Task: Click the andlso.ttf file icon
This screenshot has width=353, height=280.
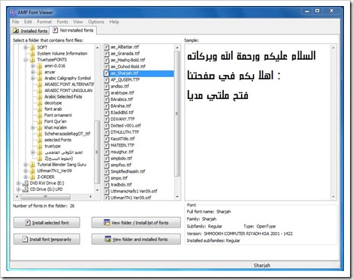Action: (107, 86)
